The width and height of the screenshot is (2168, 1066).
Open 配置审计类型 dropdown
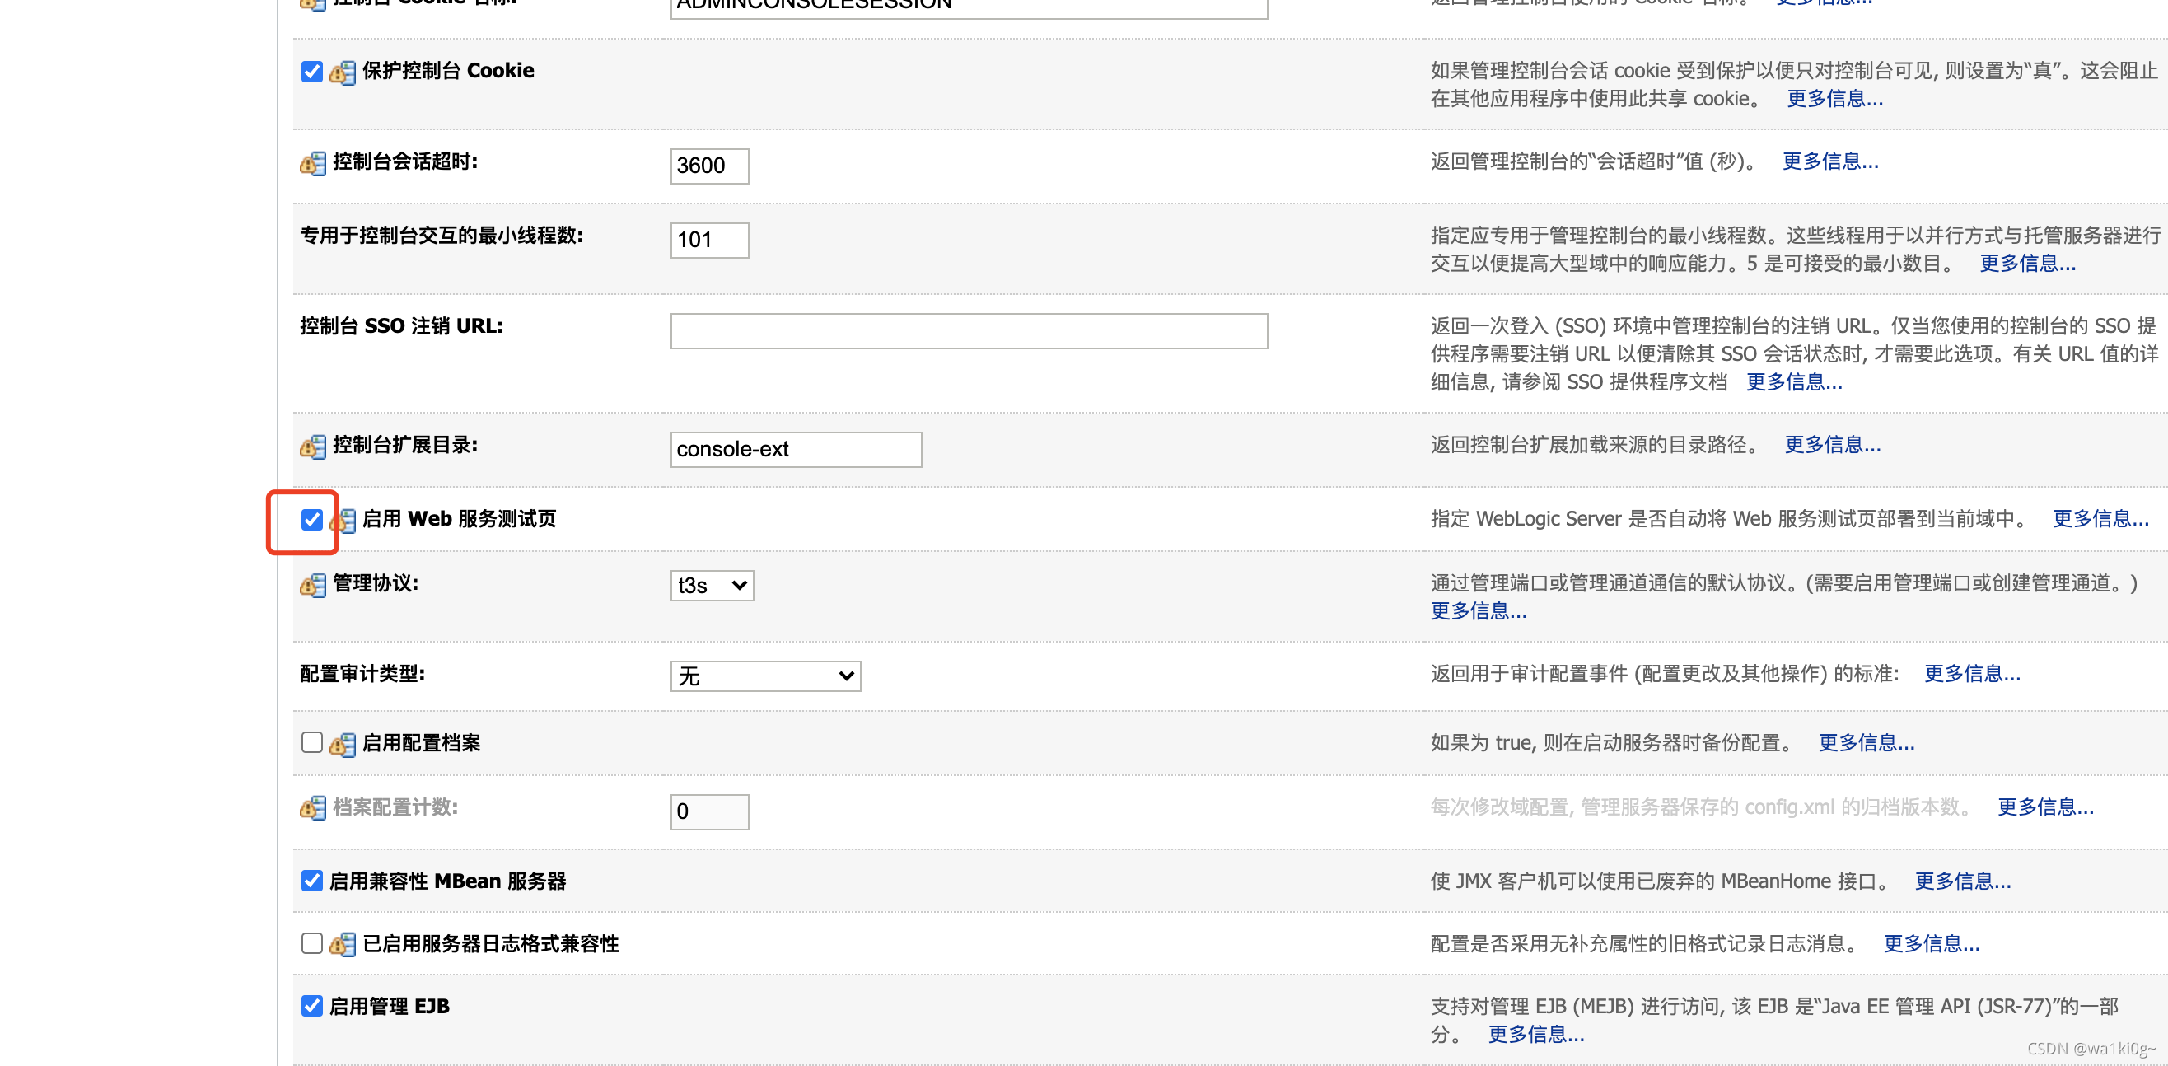pos(765,676)
